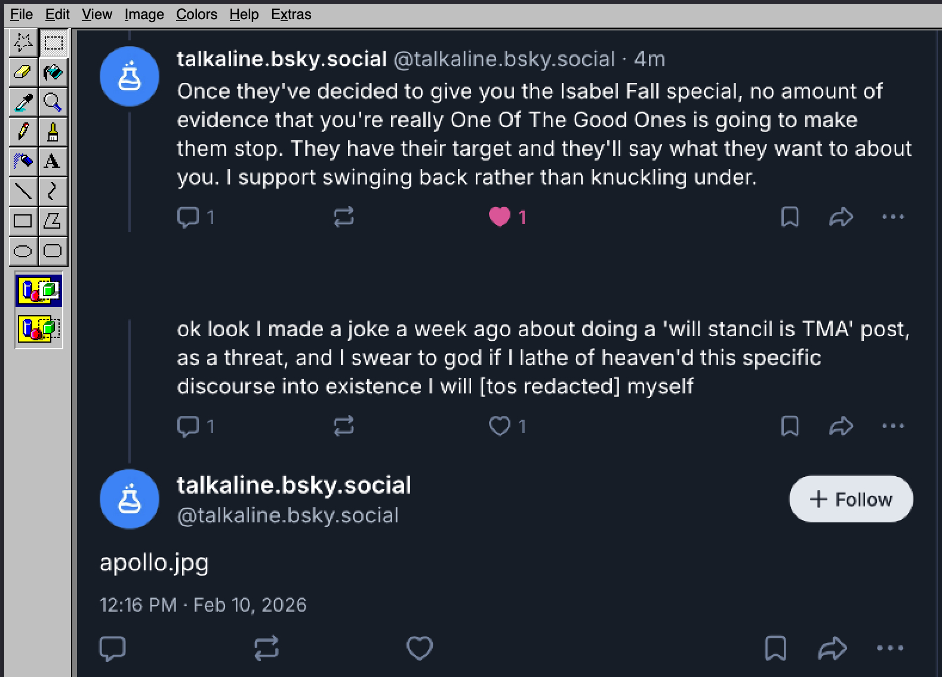The width and height of the screenshot is (942, 677).
Task: Like the apollo.jpg post
Action: pyautogui.click(x=419, y=648)
